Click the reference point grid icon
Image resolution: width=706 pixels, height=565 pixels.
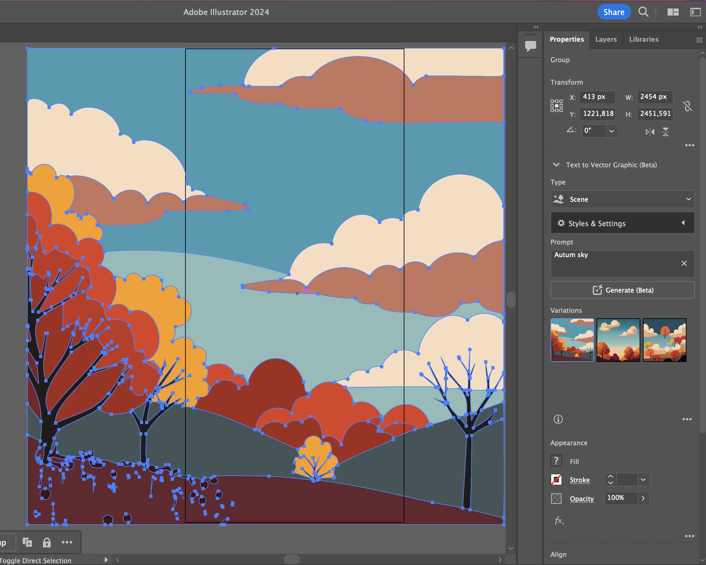(556, 106)
